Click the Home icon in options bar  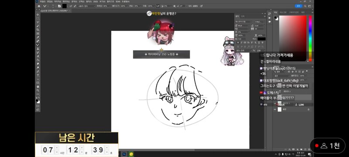click(39, 6)
